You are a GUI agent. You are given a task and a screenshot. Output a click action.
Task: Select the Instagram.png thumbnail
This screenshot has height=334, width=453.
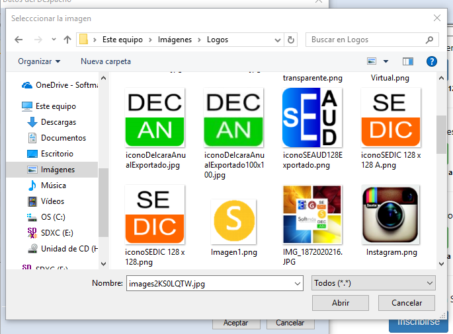pos(391,218)
